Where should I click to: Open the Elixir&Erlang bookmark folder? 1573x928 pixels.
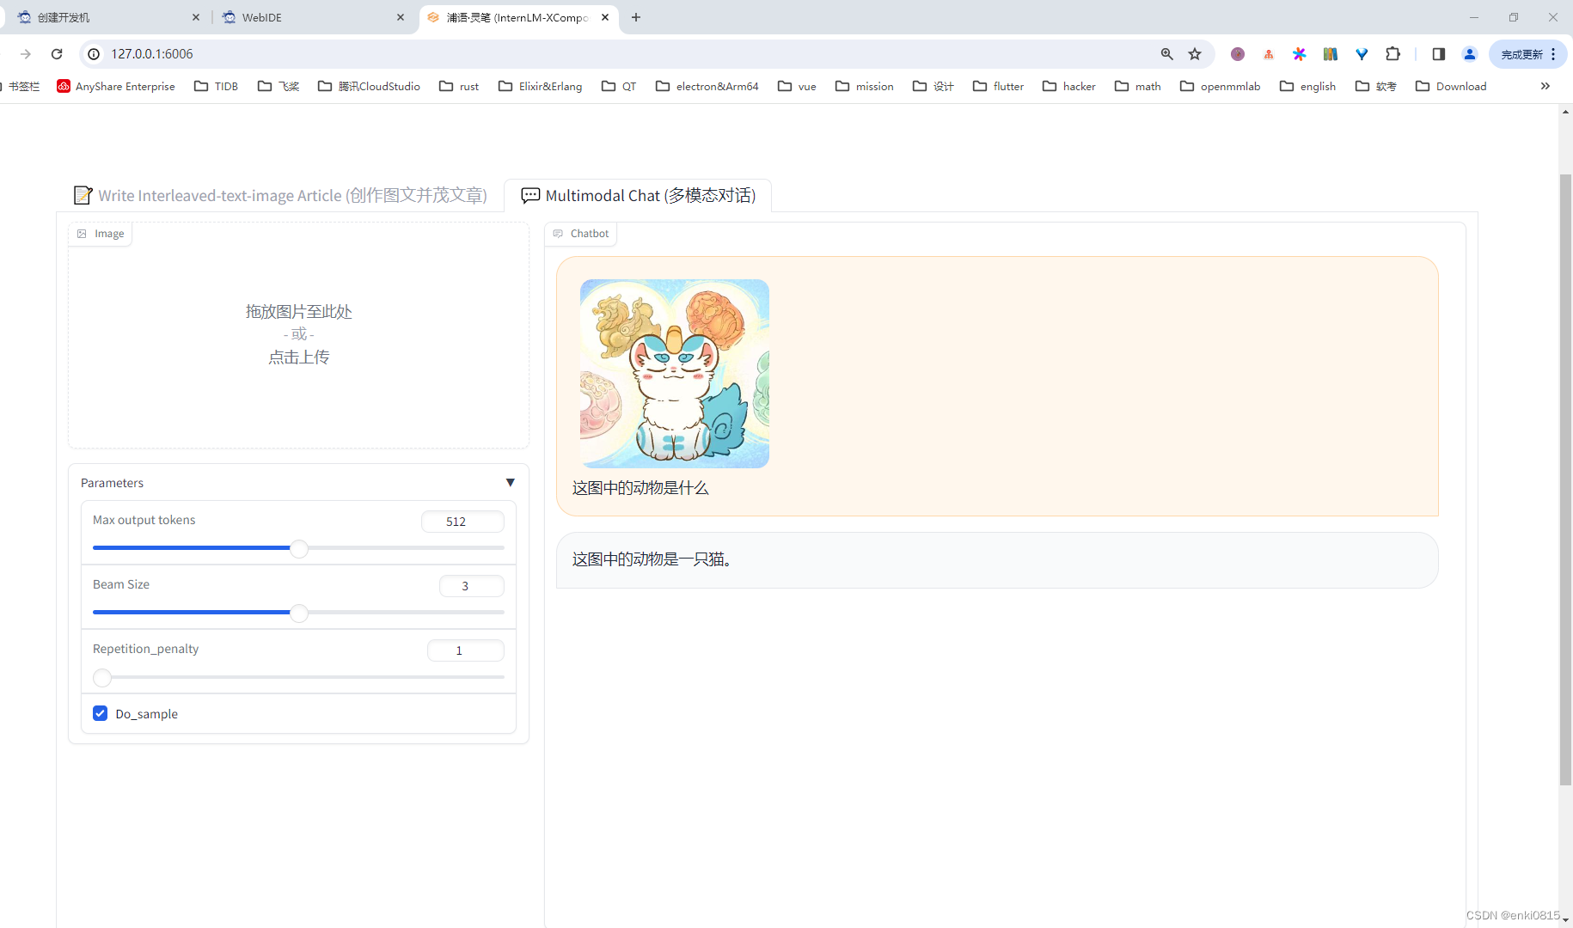coord(541,86)
